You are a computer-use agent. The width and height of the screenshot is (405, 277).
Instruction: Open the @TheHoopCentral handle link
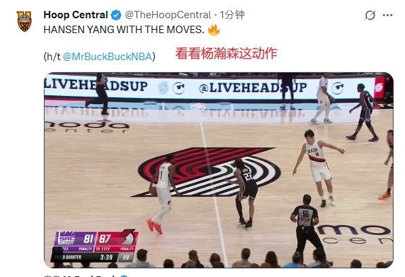(x=168, y=15)
